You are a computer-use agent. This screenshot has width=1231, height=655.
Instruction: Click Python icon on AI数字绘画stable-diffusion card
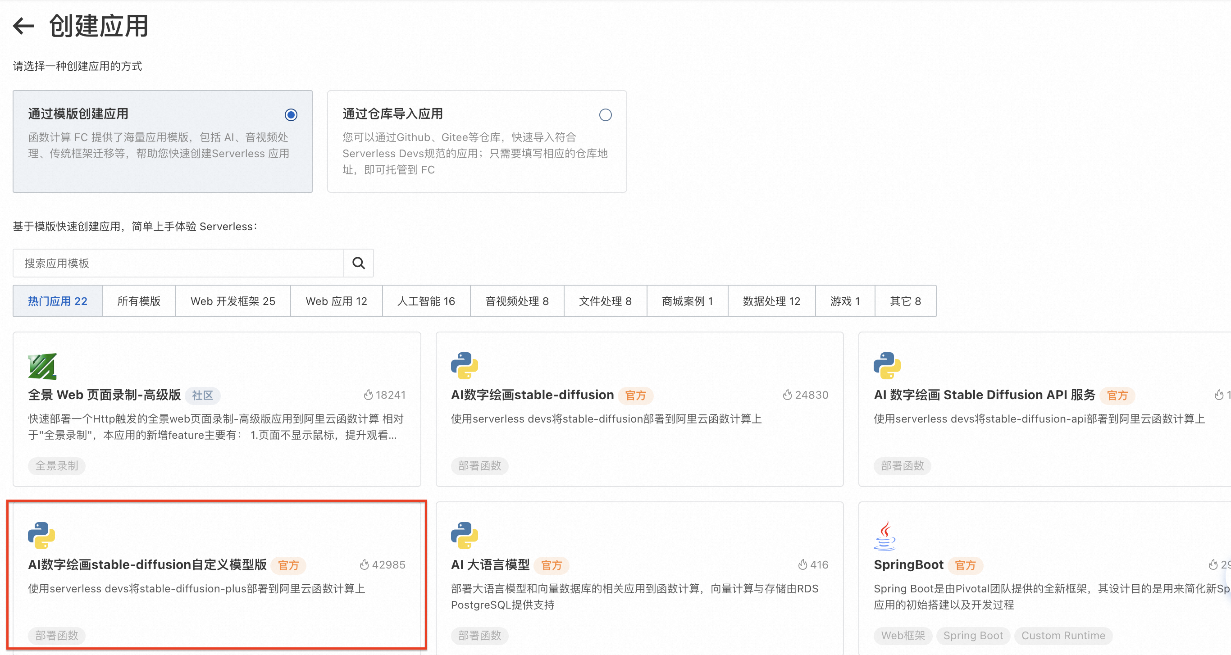tap(465, 366)
